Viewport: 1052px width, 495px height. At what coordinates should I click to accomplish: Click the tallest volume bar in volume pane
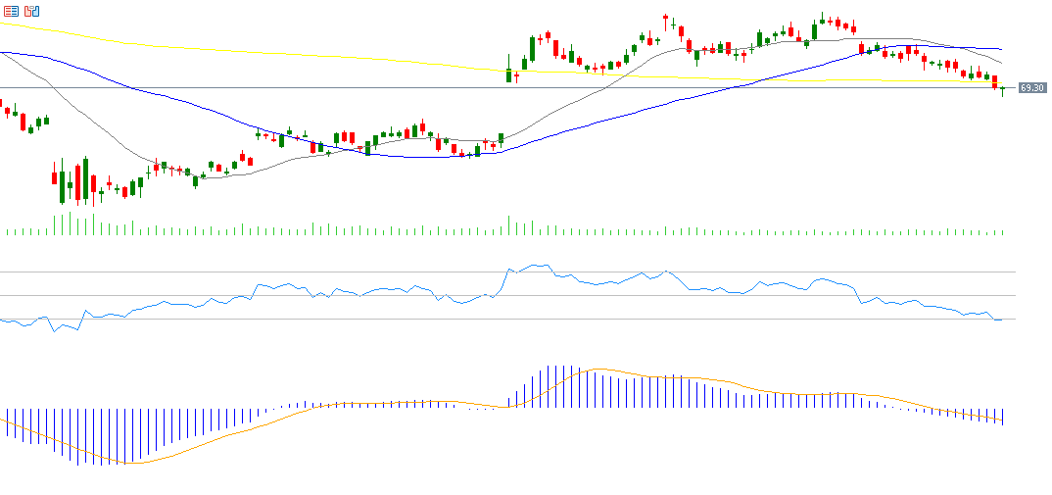(x=70, y=223)
